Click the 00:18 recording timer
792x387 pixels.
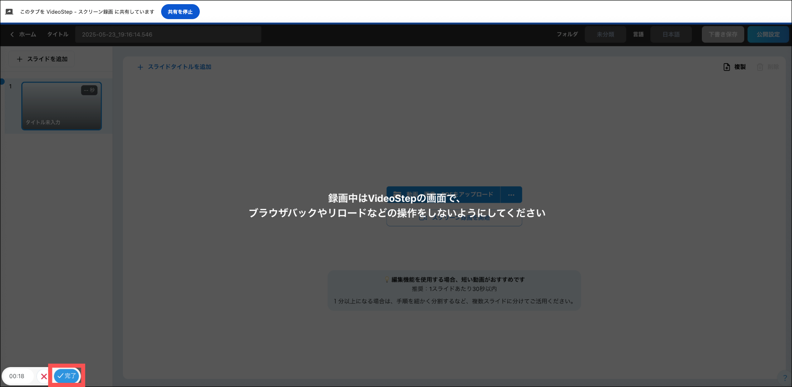coord(17,376)
